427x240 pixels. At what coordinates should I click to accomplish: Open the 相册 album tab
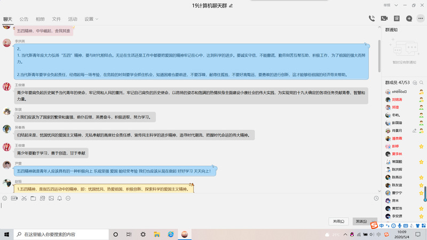click(40, 19)
